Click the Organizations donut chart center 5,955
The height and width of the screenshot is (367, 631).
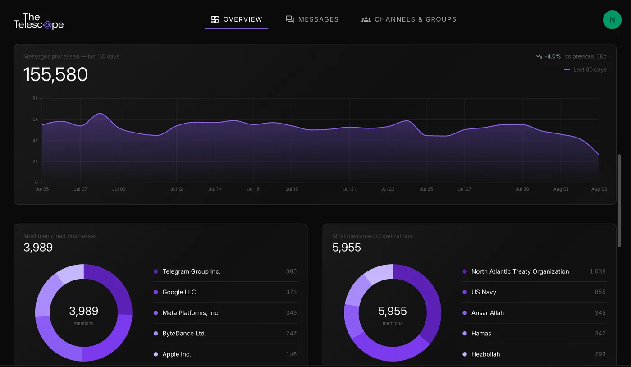393,311
